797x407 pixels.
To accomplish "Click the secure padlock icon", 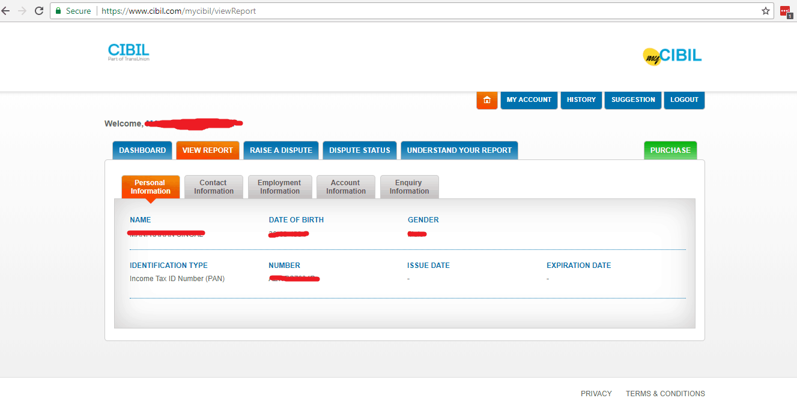I will [58, 11].
